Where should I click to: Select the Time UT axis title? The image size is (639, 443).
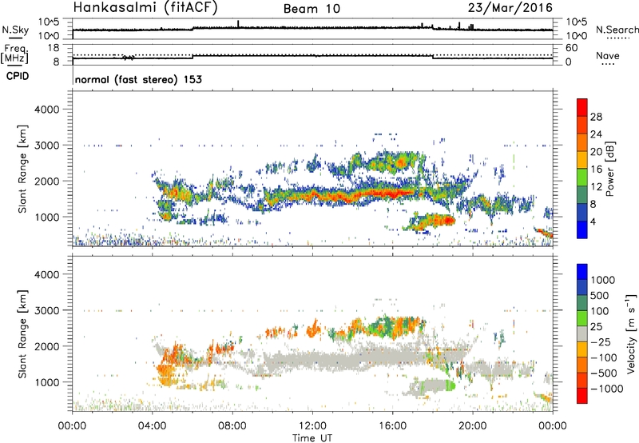(x=312, y=438)
